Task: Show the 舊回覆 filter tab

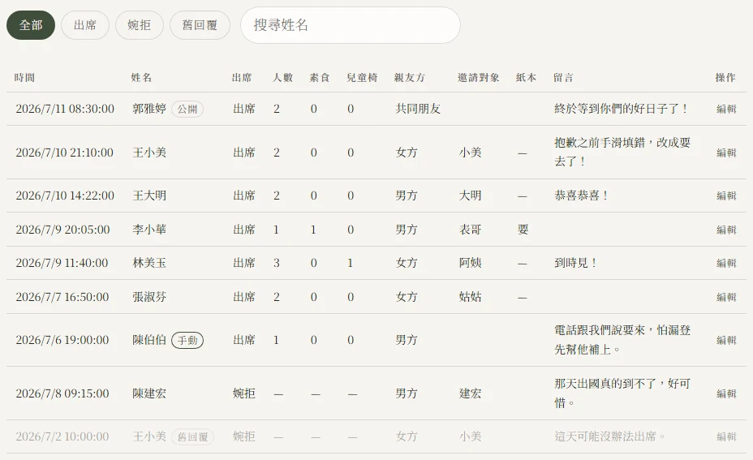Action: click(x=200, y=25)
